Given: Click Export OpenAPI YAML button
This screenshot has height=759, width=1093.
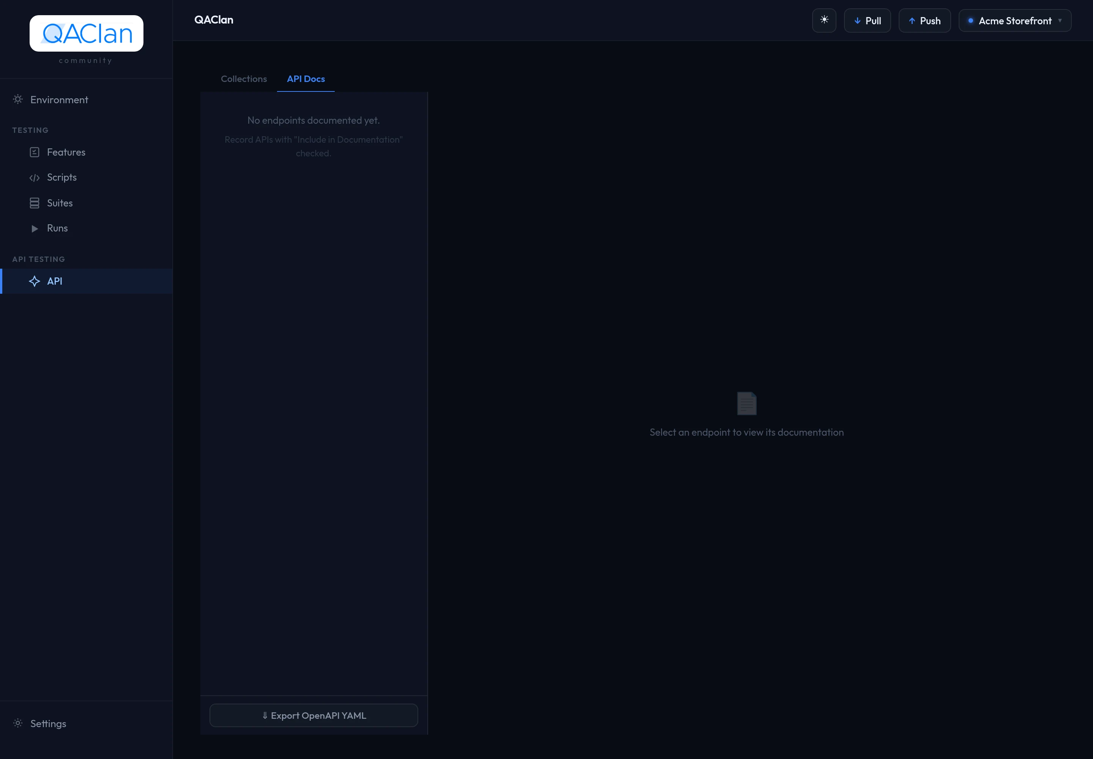Looking at the screenshot, I should click(x=313, y=715).
